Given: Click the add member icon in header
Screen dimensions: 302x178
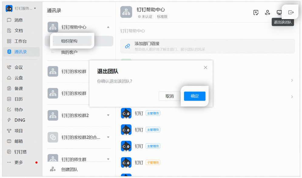Looking at the screenshot, I should pyautogui.click(x=267, y=12).
